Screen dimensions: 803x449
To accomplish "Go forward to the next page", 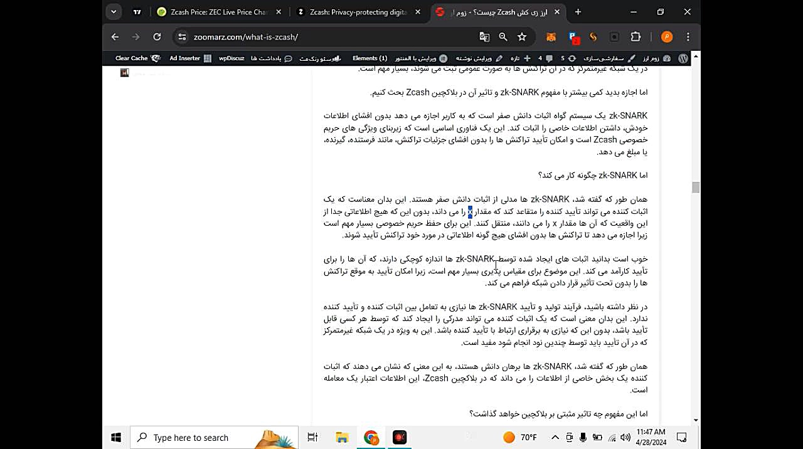I will coord(136,37).
